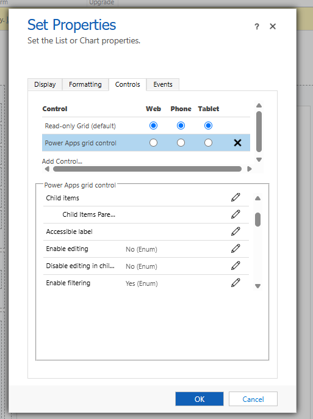The image size is (313, 419).
Task: Click control list scroll up arrow
Action: click(x=259, y=106)
